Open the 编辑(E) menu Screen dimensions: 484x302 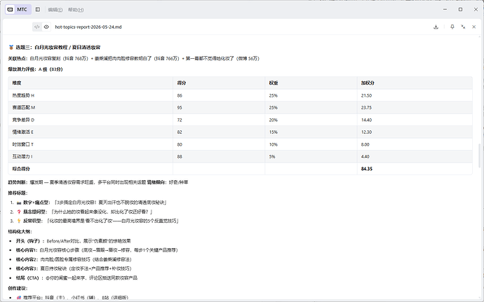[55, 10]
